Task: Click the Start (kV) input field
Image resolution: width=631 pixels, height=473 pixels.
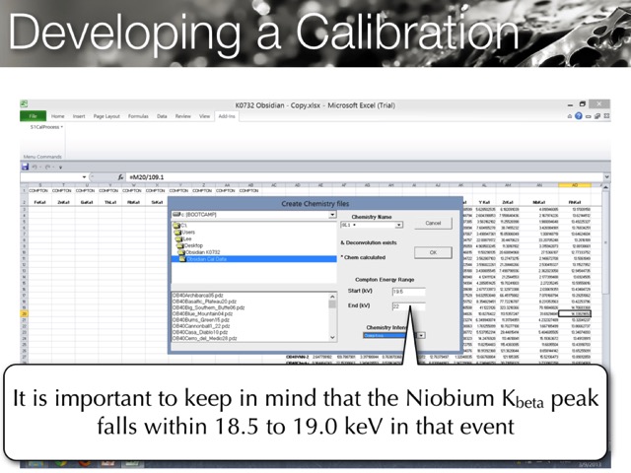Action: (407, 292)
